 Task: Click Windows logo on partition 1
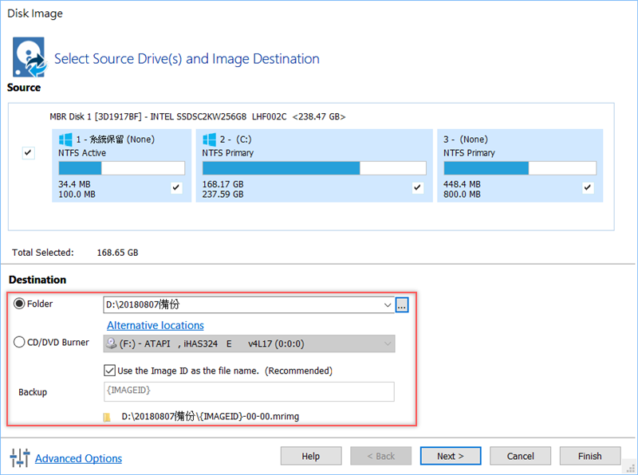coord(65,139)
